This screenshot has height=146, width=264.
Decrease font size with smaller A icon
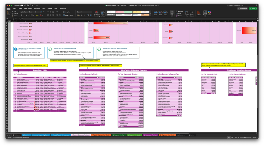pyautogui.click(x=43, y=12)
